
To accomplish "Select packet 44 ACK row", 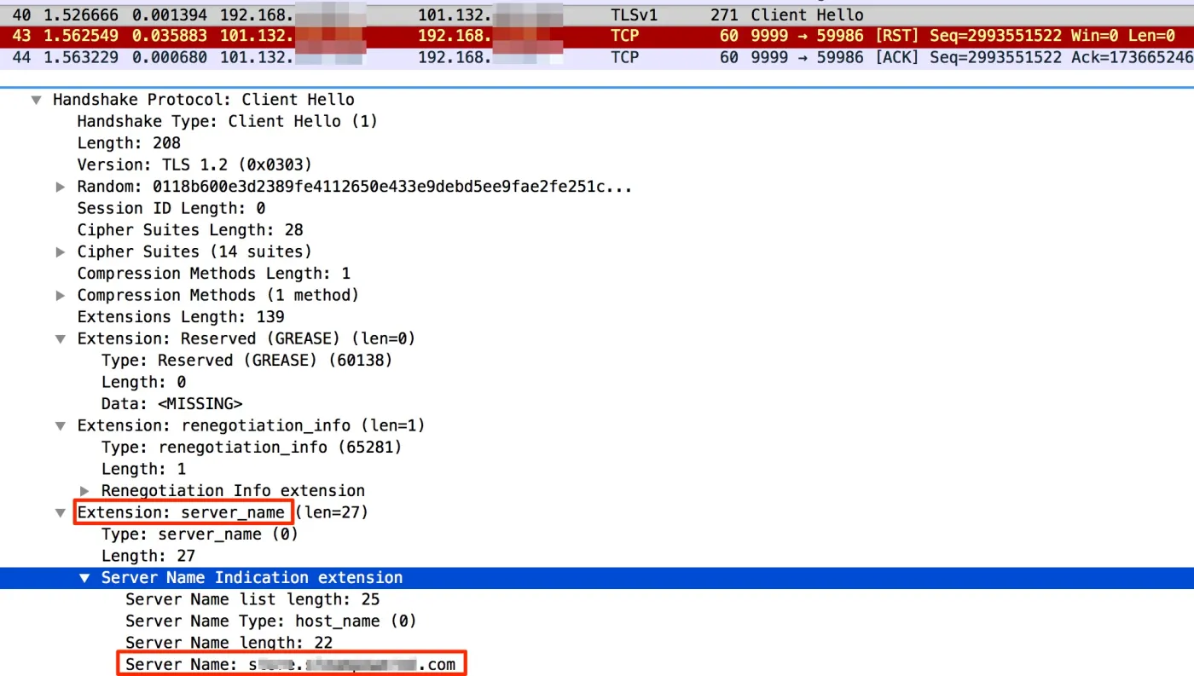I will 597,57.
